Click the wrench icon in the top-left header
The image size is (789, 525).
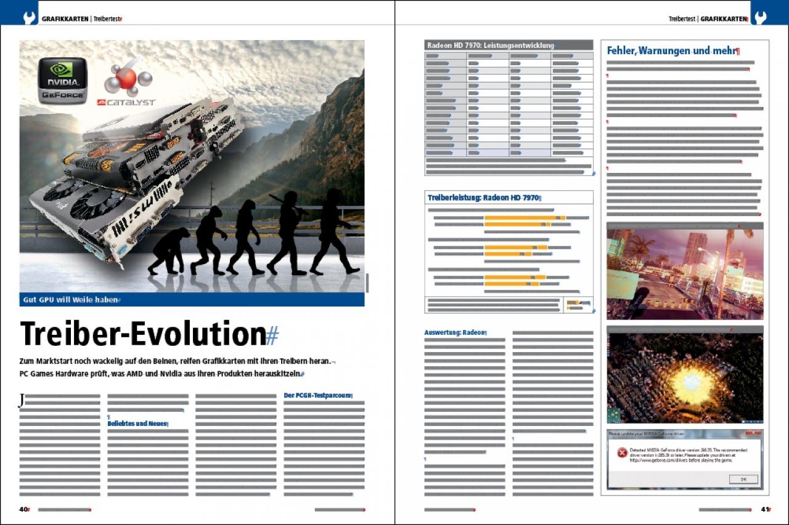29,18
